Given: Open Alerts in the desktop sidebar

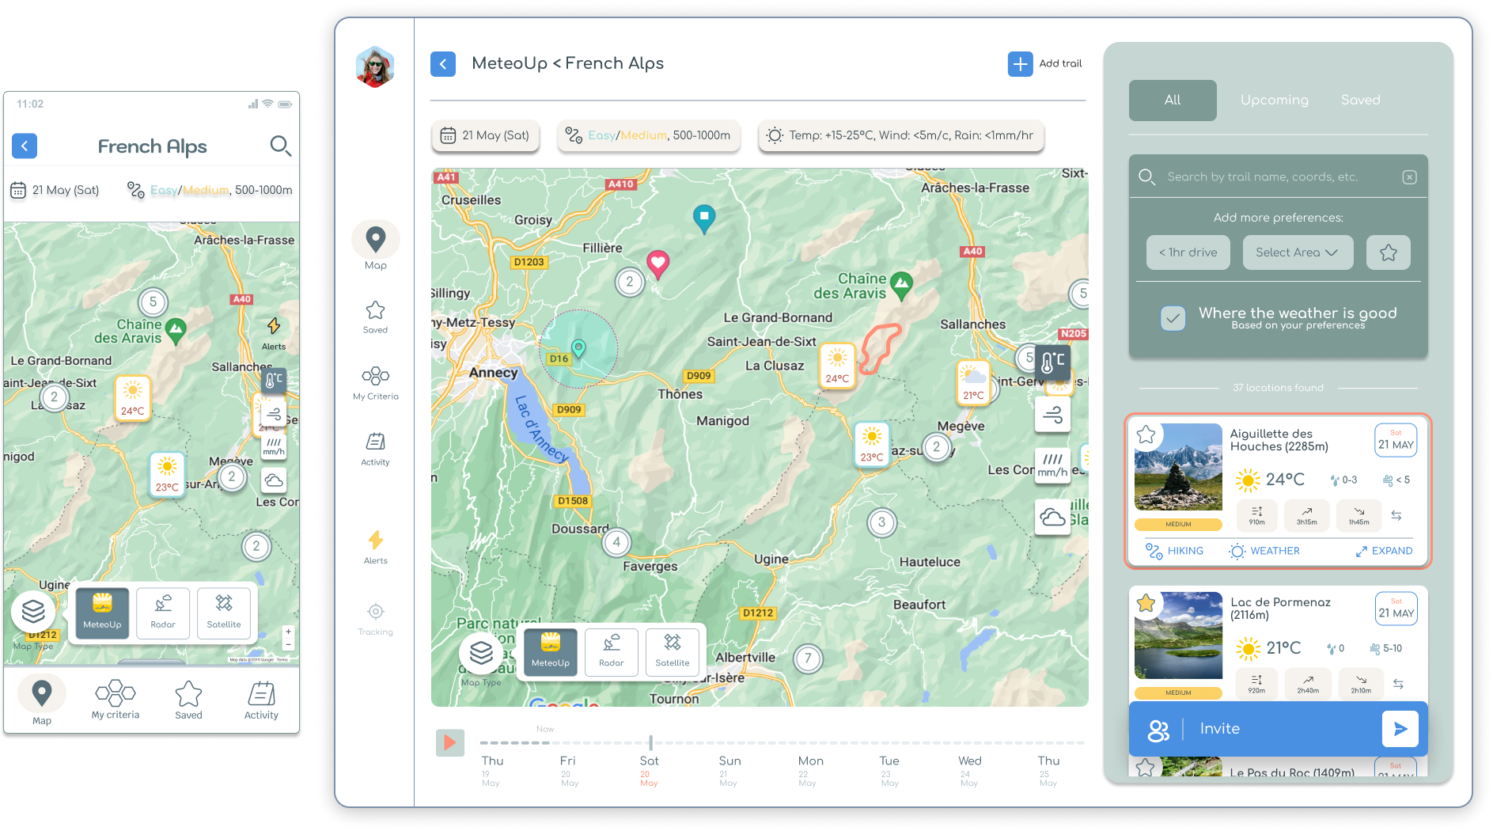Looking at the screenshot, I should [375, 546].
